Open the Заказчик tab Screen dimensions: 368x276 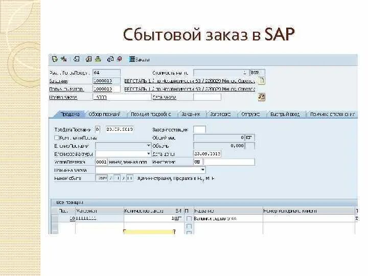click(x=191, y=114)
